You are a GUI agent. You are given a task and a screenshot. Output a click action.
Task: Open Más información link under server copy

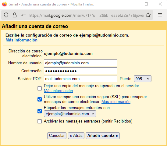[x=59, y=91]
